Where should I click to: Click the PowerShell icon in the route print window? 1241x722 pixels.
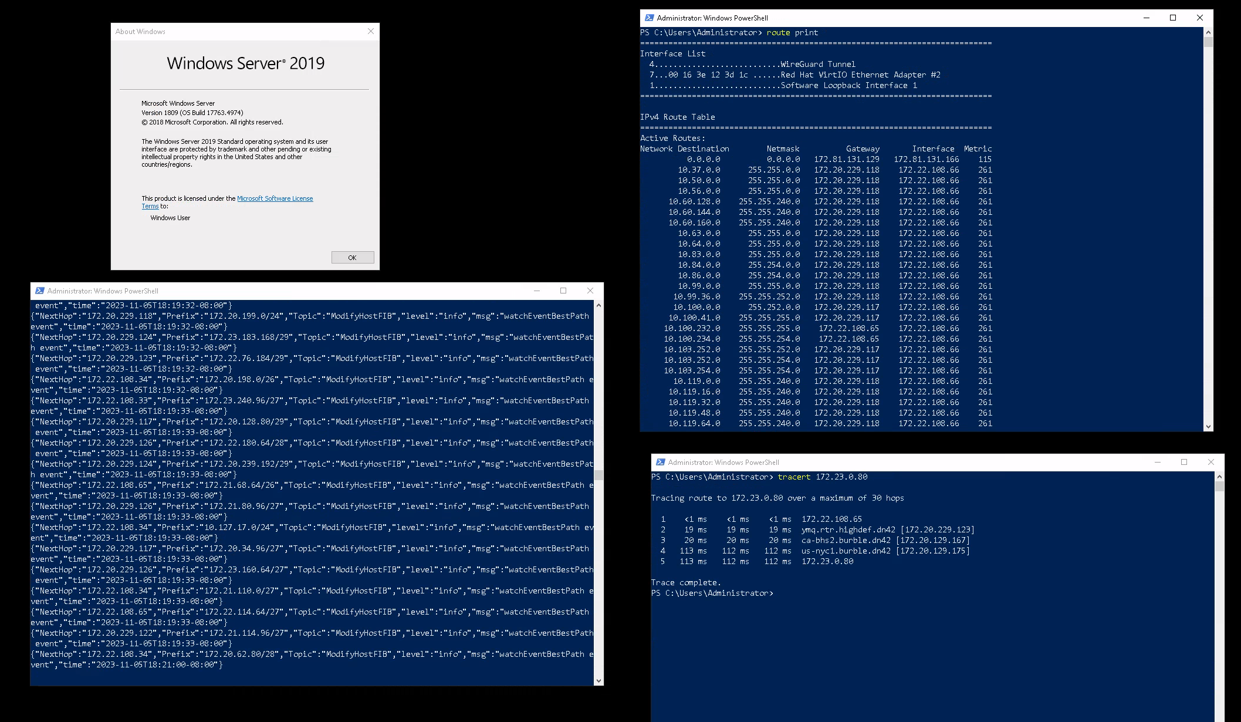pyautogui.click(x=648, y=18)
